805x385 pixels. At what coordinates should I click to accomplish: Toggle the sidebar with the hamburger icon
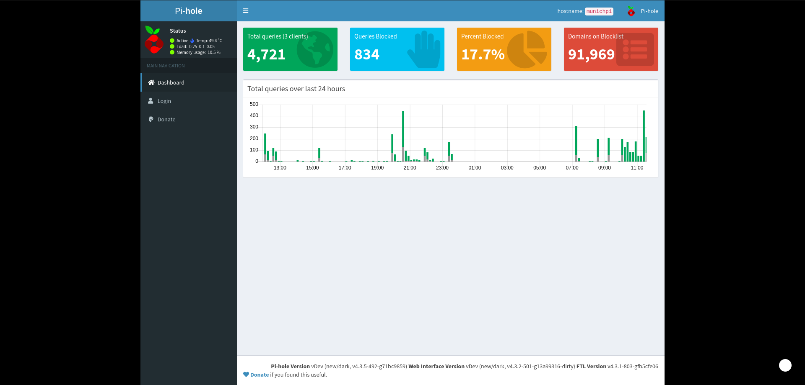[x=246, y=11]
